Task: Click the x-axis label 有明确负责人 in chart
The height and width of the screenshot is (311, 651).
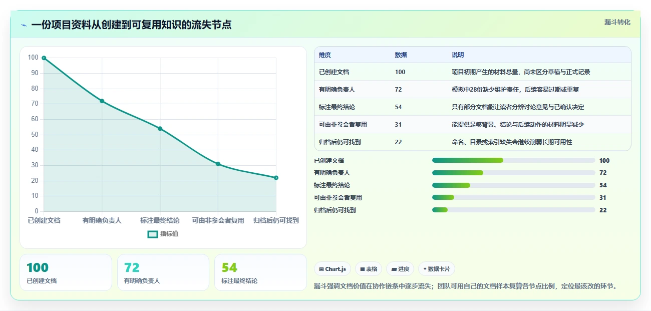Action: tap(102, 220)
